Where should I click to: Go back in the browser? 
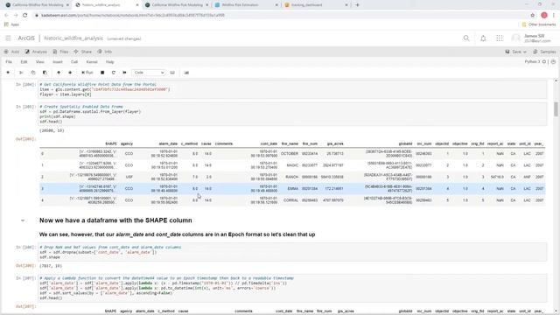pyautogui.click(x=6, y=16)
